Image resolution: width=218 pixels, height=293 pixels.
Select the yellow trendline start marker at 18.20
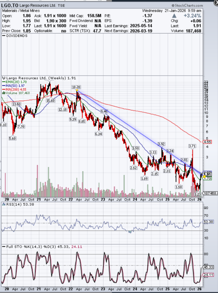[77, 90]
